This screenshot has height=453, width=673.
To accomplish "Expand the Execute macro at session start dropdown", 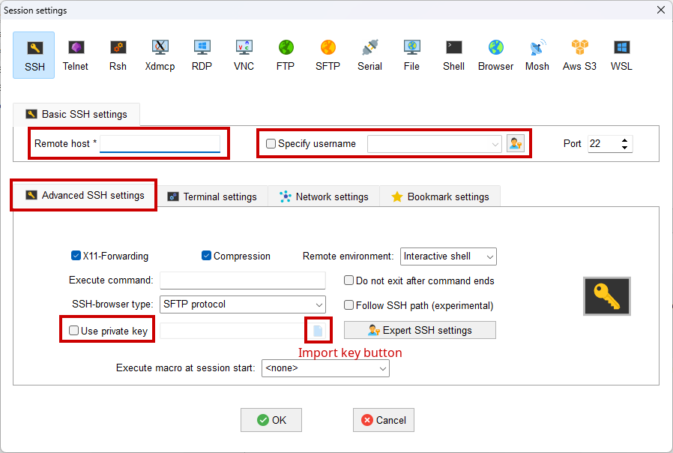I will [x=325, y=368].
